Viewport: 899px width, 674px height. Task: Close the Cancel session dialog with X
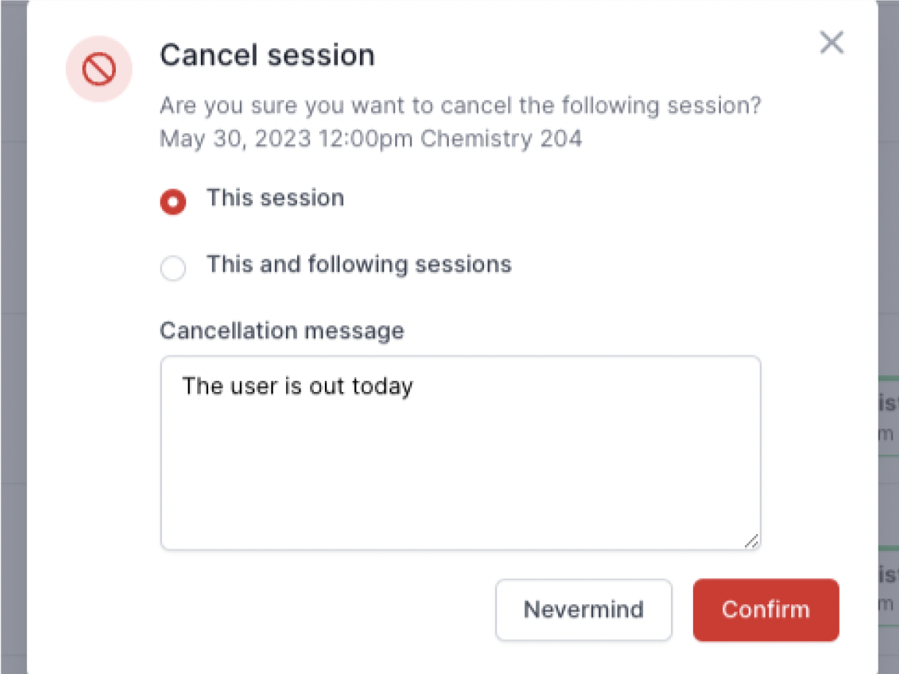click(832, 42)
